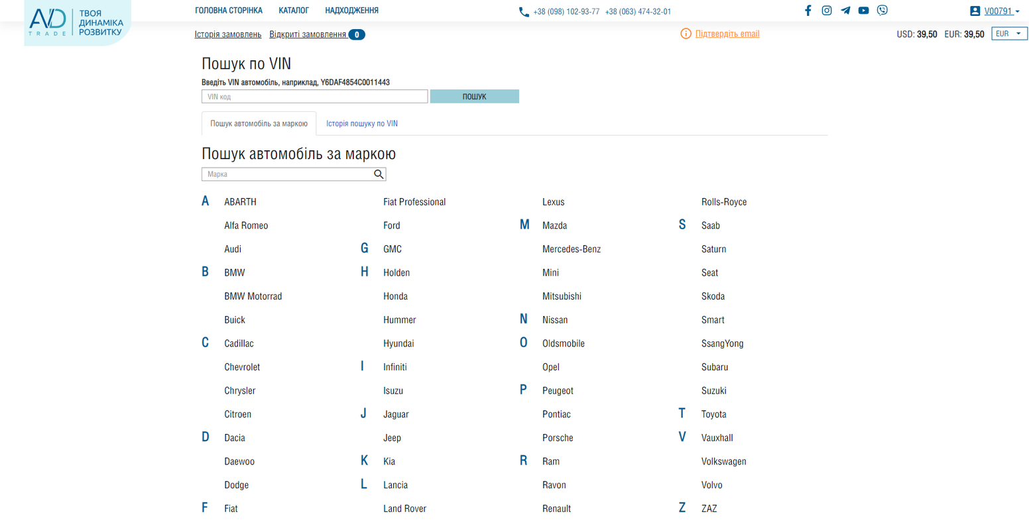This screenshot has width=1029, height=530.
Task: Choose the BMW brand
Action: (235, 273)
